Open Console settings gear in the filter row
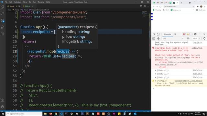This screenshot has height=116, width=207. (204, 39)
